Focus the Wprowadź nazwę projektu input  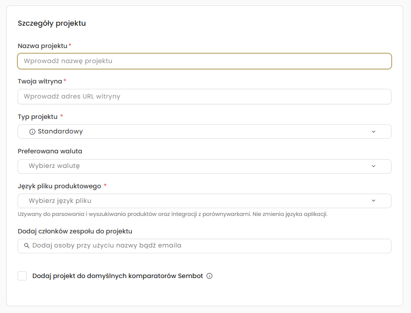coord(204,61)
